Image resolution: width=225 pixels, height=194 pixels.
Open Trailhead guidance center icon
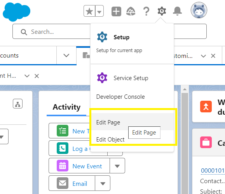131,11
